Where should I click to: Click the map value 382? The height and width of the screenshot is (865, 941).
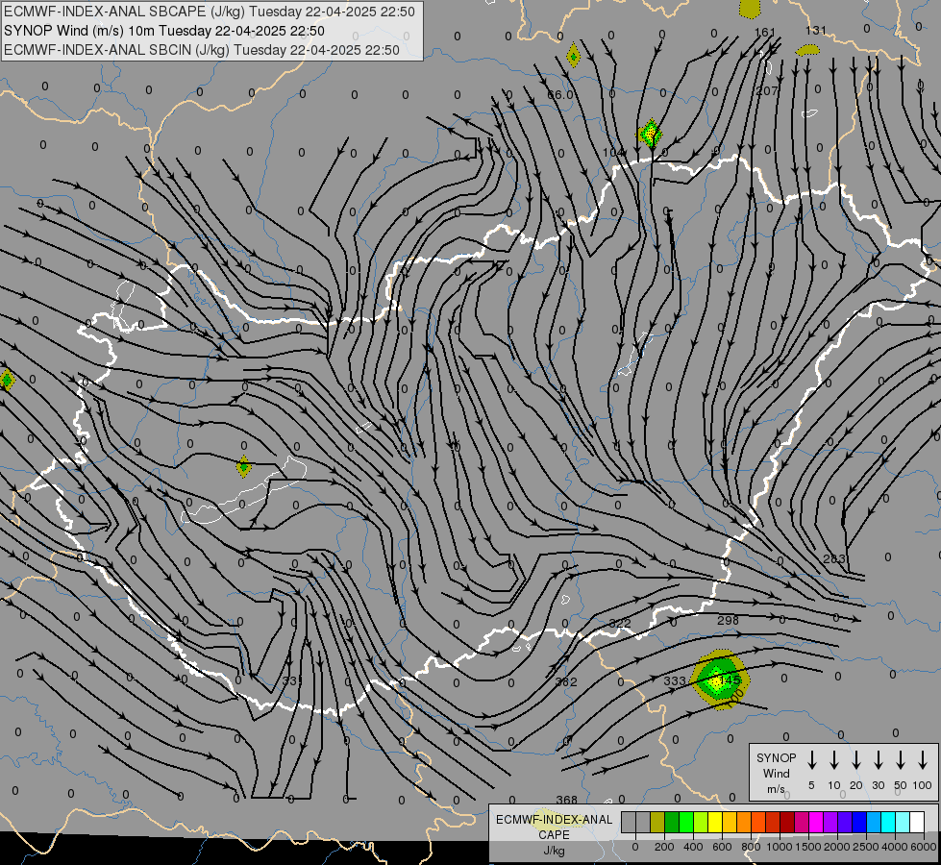pos(566,682)
